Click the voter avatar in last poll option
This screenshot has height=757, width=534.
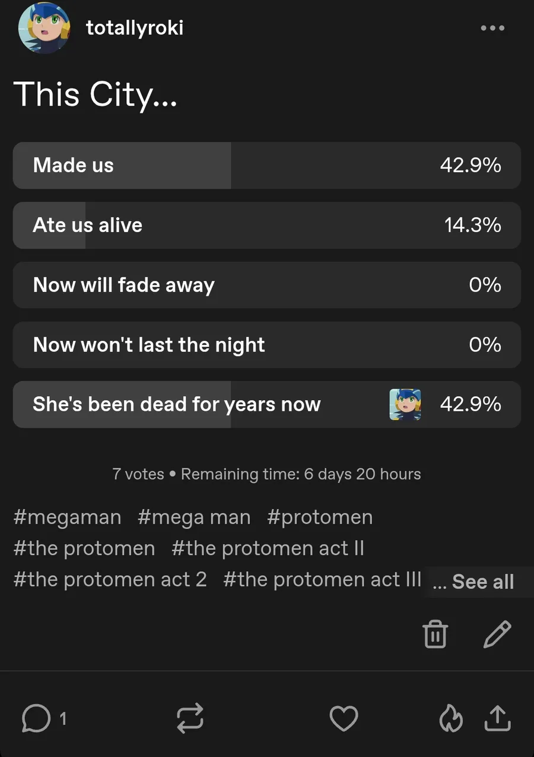[x=405, y=405]
